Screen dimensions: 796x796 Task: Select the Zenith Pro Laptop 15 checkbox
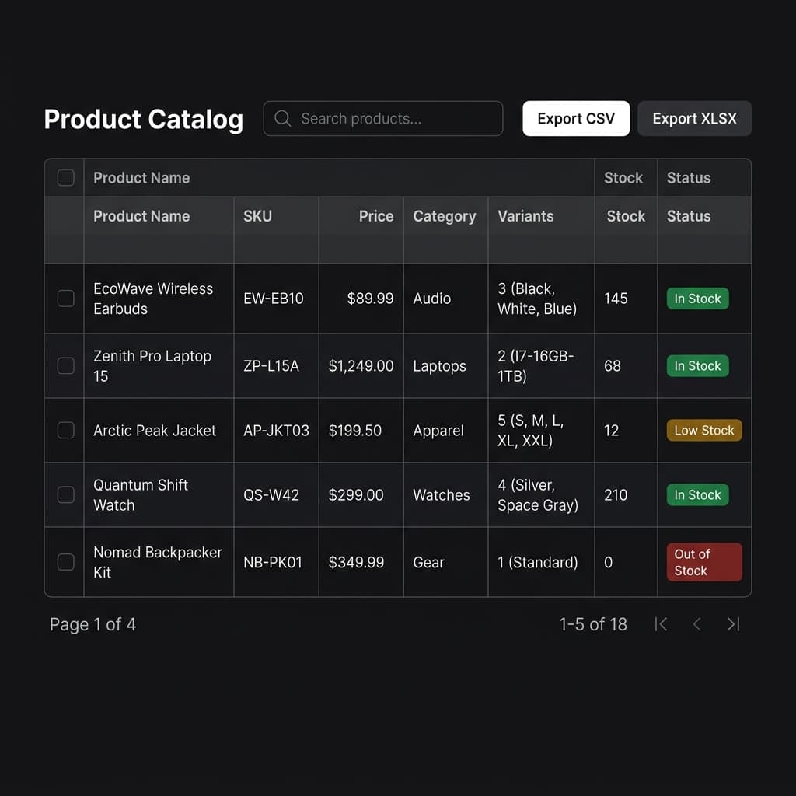65,365
